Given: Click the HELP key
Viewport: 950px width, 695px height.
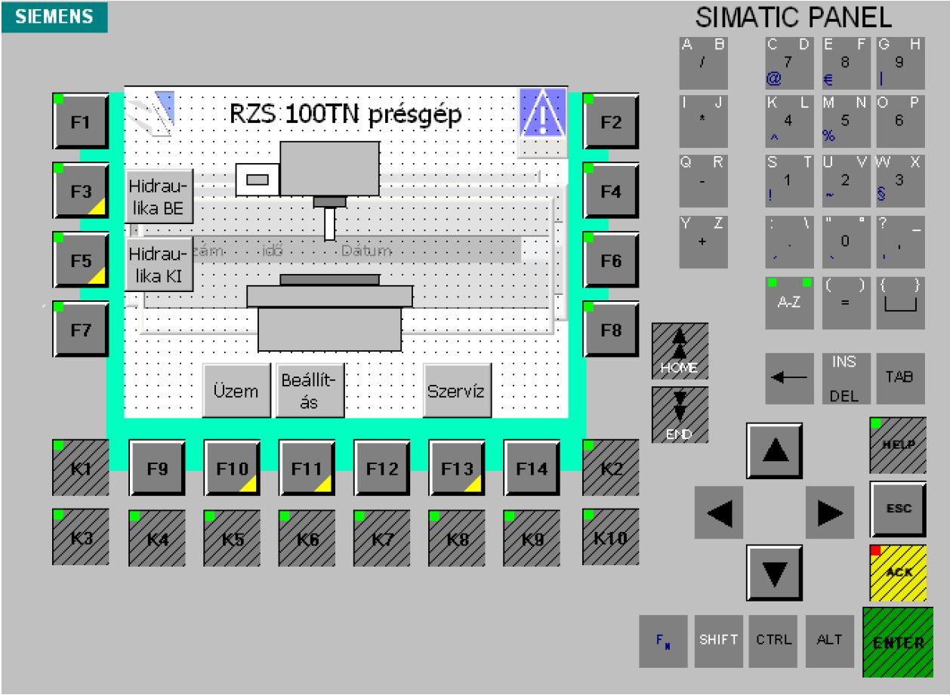Looking at the screenshot, I should click(x=898, y=445).
